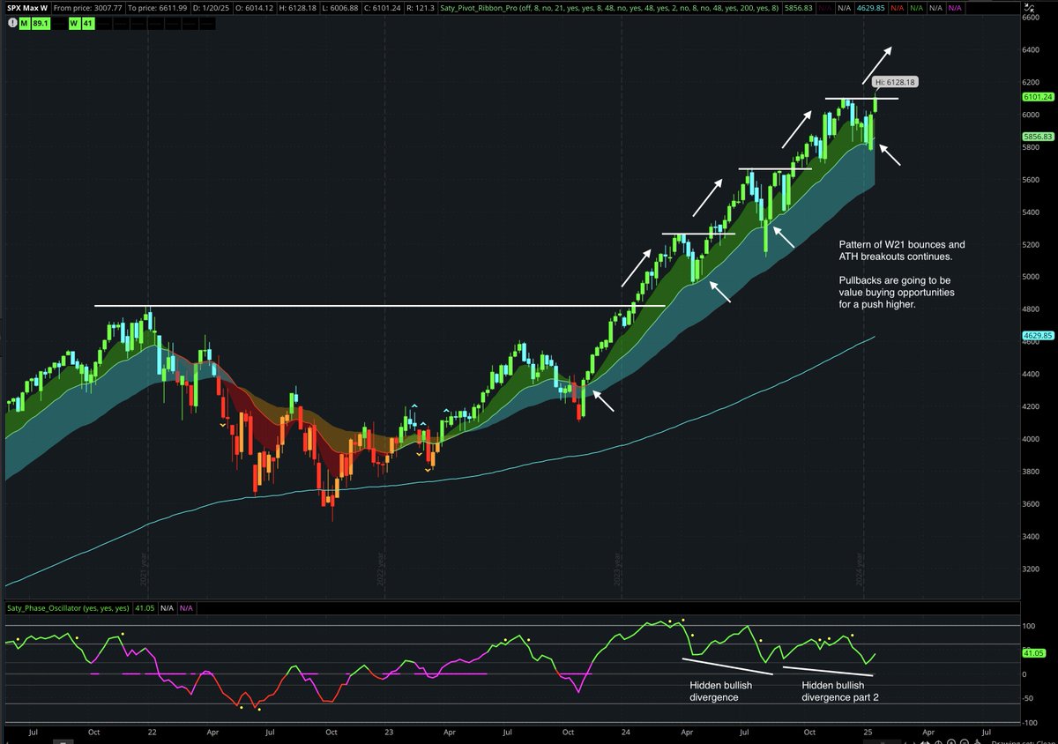Click the red N/A study value
This screenshot has height=744, width=1058.
[x=896, y=8]
